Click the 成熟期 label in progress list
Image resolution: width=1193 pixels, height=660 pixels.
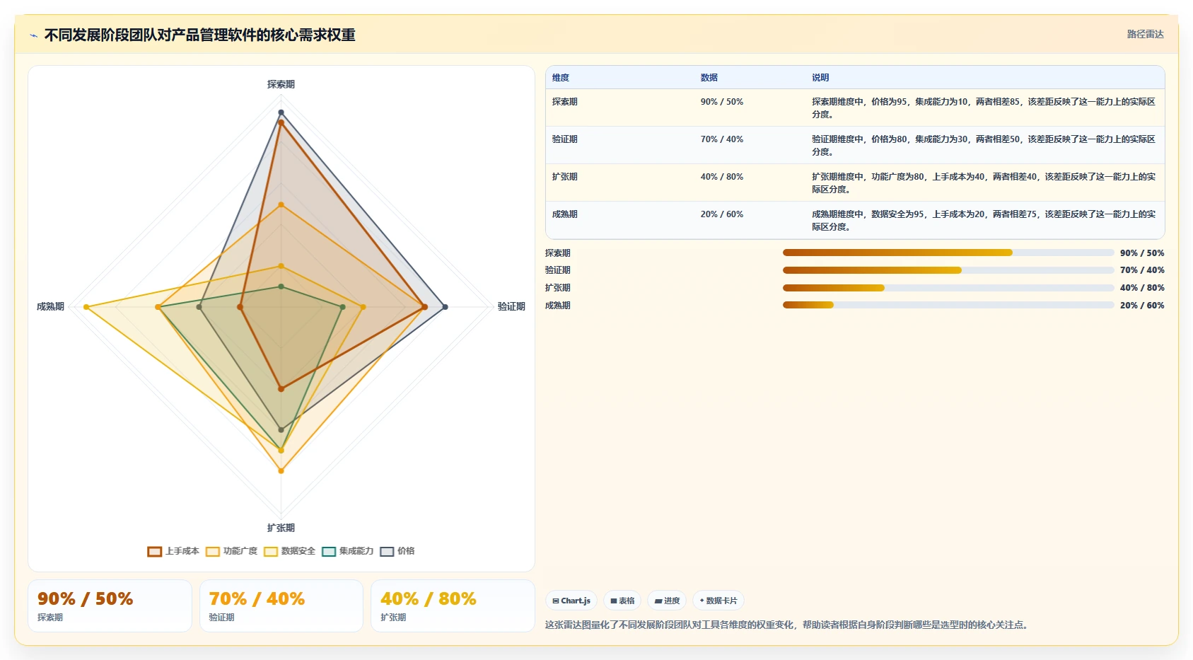coord(558,306)
